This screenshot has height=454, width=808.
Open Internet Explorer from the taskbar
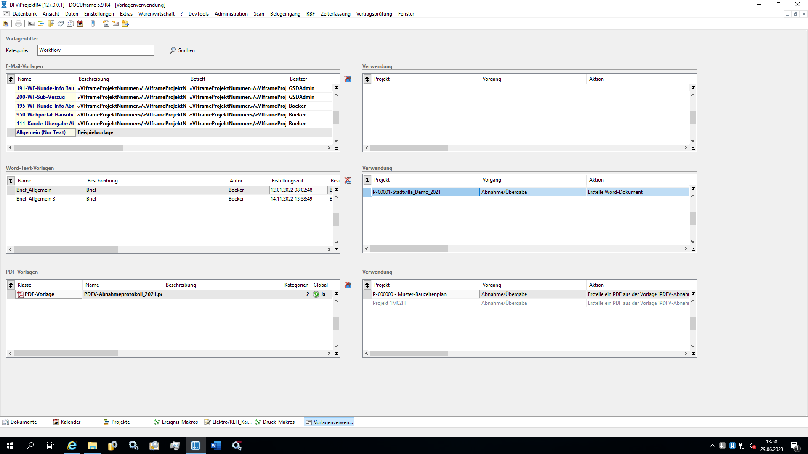(x=72, y=446)
